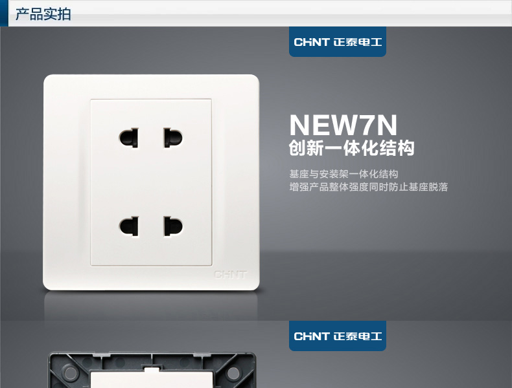Viewport: 512px width, 388px height.
Task: Click the blue accent bar beside 产品实拍
Action: coord(4,14)
